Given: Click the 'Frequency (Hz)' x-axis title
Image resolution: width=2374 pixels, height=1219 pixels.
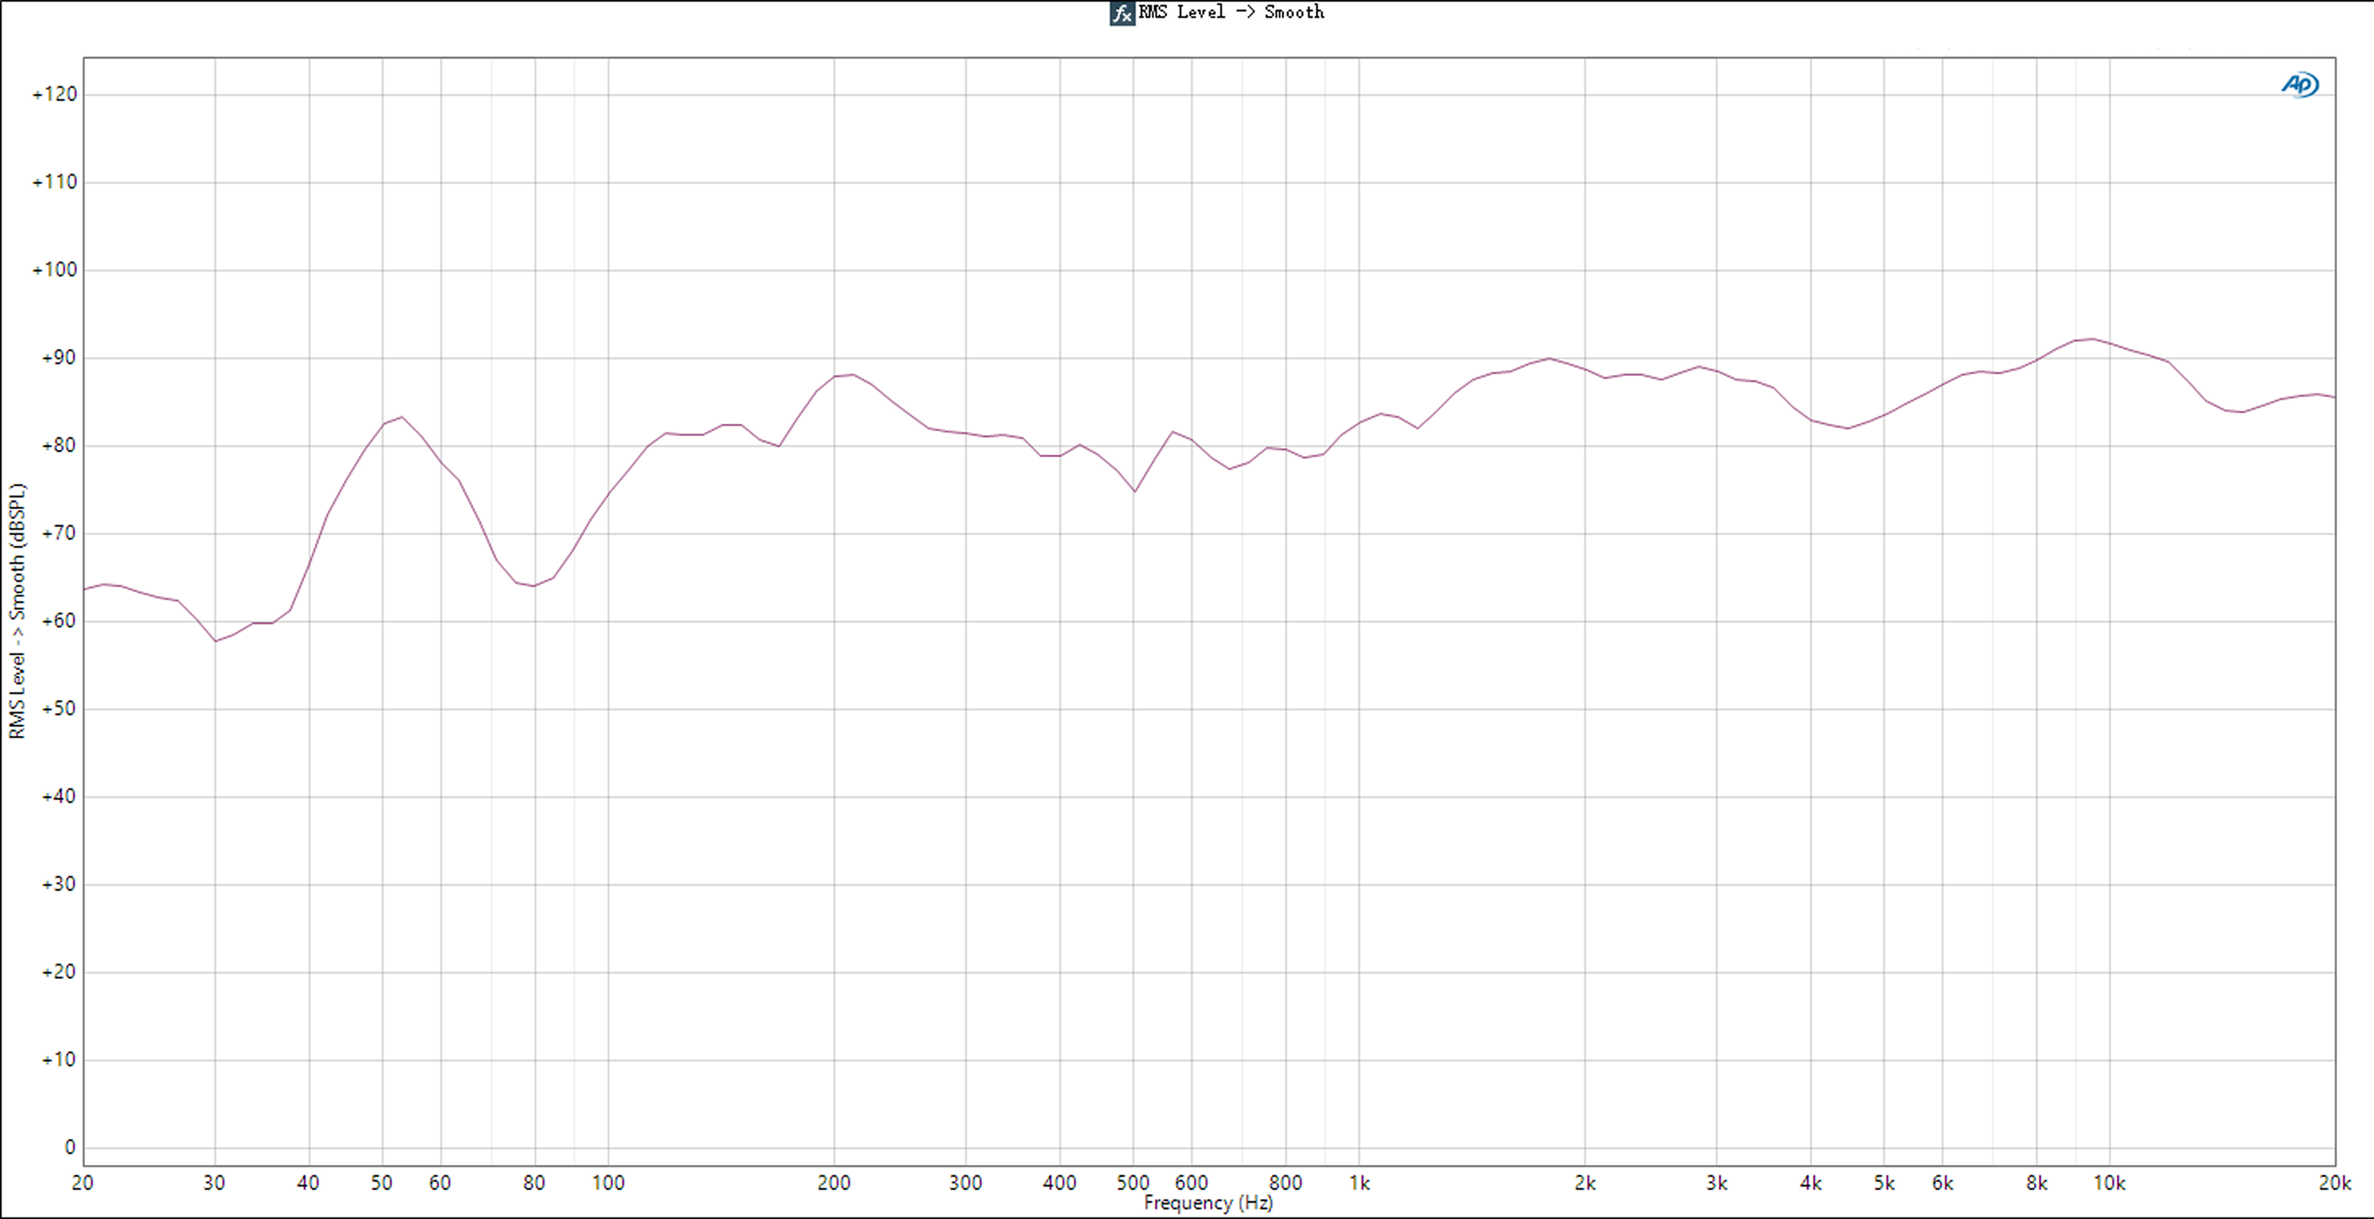Looking at the screenshot, I should [x=1208, y=1202].
